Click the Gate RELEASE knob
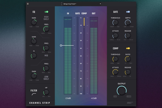This screenshot has width=162, height=108. click(x=128, y=36)
